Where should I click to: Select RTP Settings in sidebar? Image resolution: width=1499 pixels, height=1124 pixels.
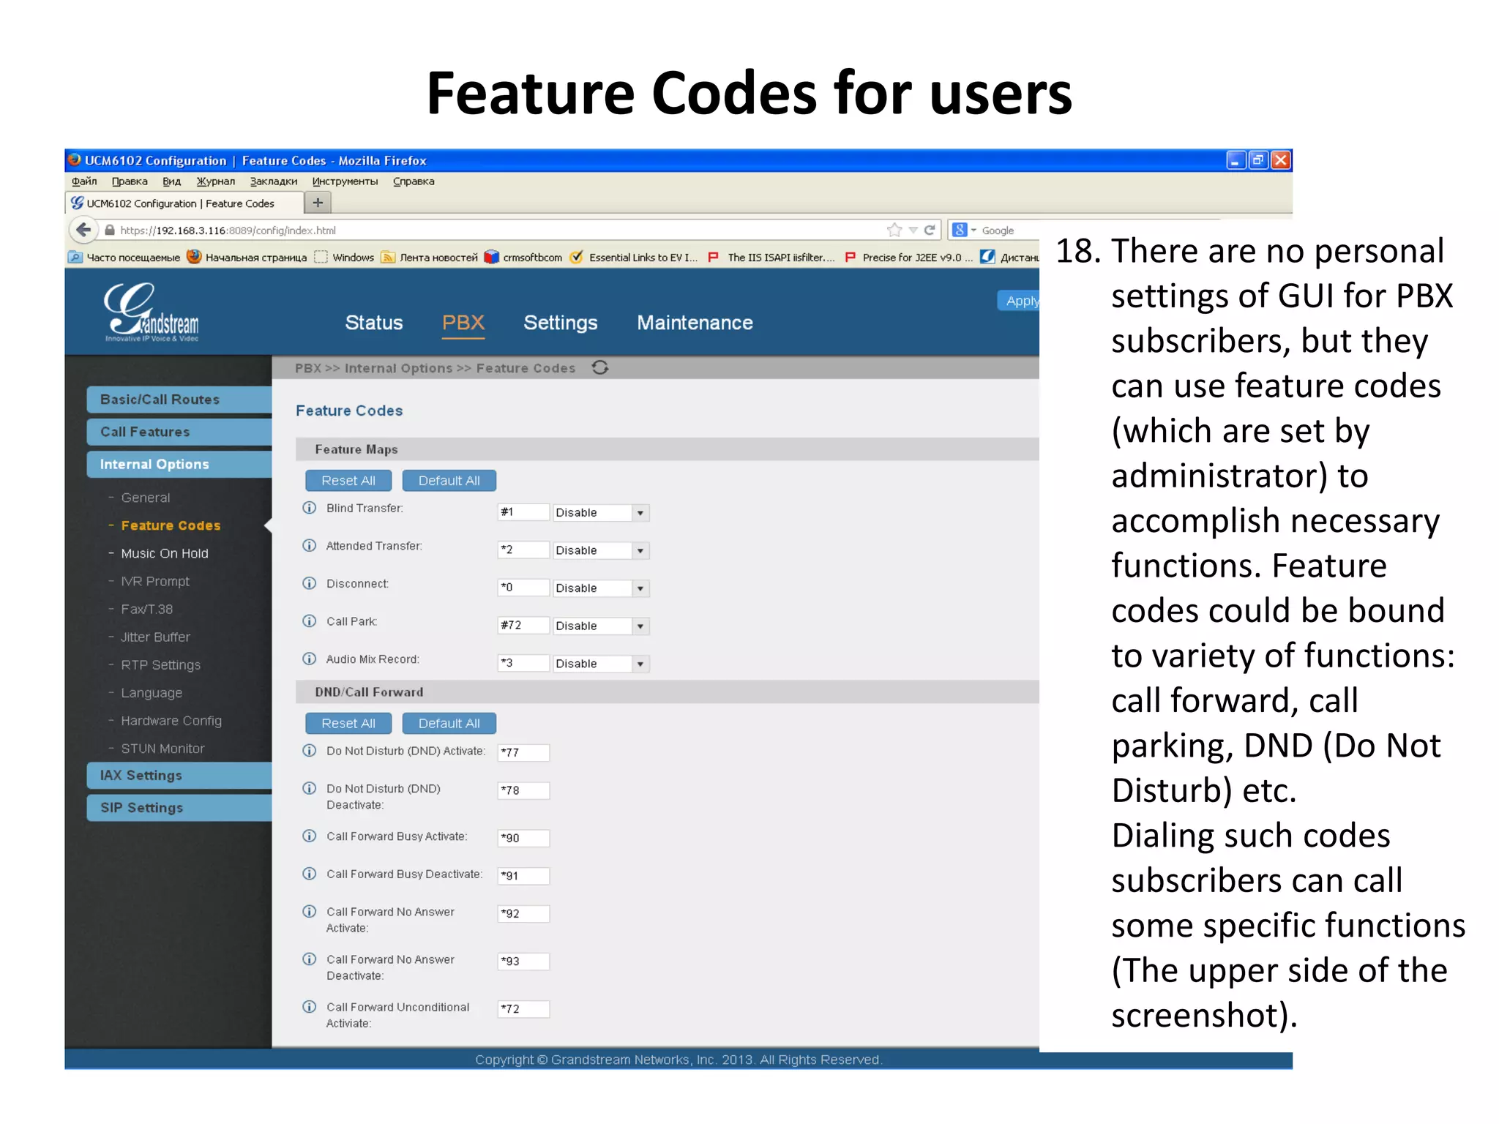[161, 664]
